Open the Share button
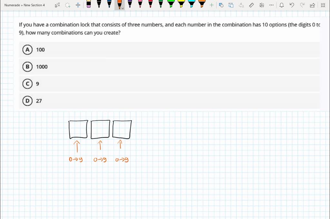330x219 pixels. (x=312, y=5)
